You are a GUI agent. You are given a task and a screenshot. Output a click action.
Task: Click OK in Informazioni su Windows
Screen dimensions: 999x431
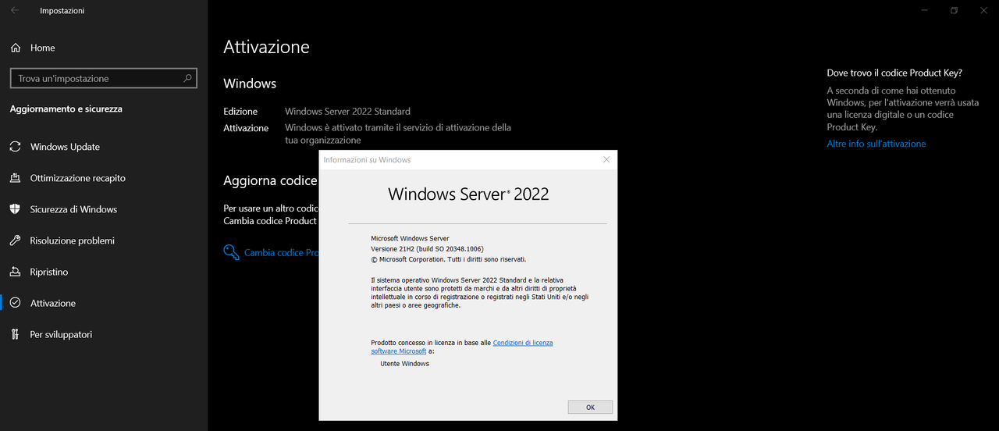(590, 407)
